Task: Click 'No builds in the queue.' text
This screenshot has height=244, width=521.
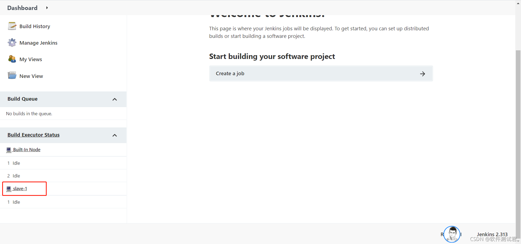Action: tap(29, 114)
